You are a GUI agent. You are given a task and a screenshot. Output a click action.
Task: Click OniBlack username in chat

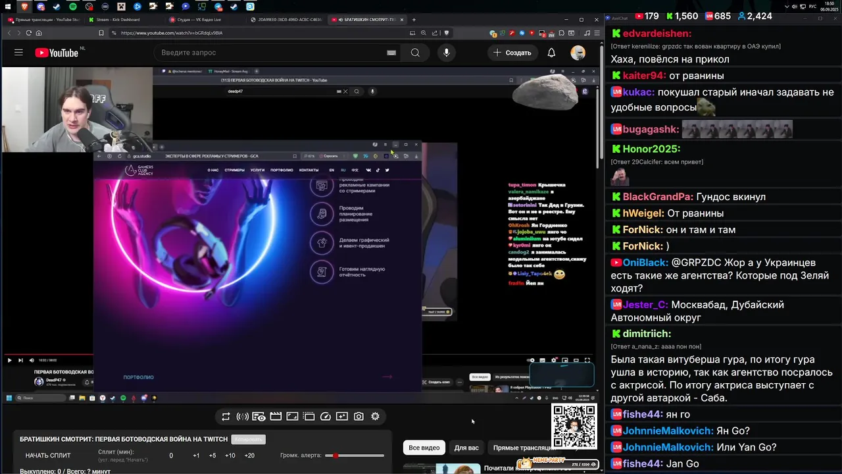click(x=646, y=262)
